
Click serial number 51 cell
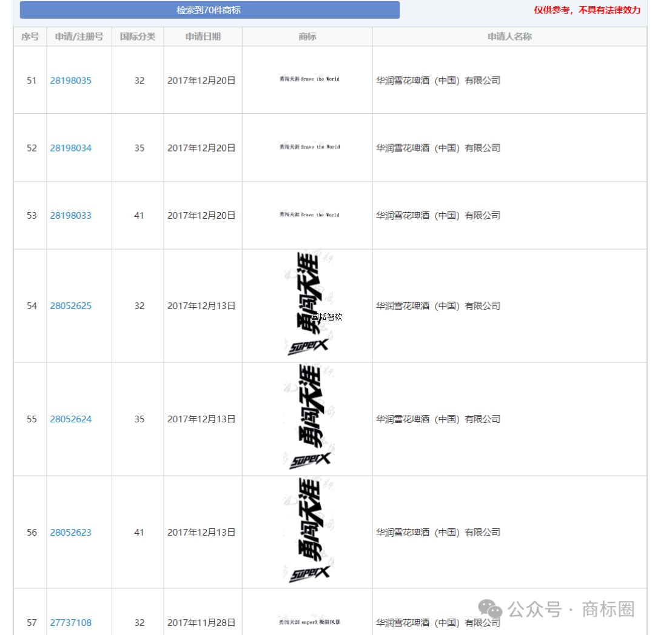(x=32, y=81)
